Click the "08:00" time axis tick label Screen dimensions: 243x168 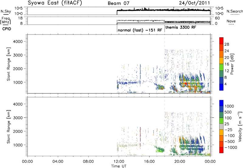88,162
